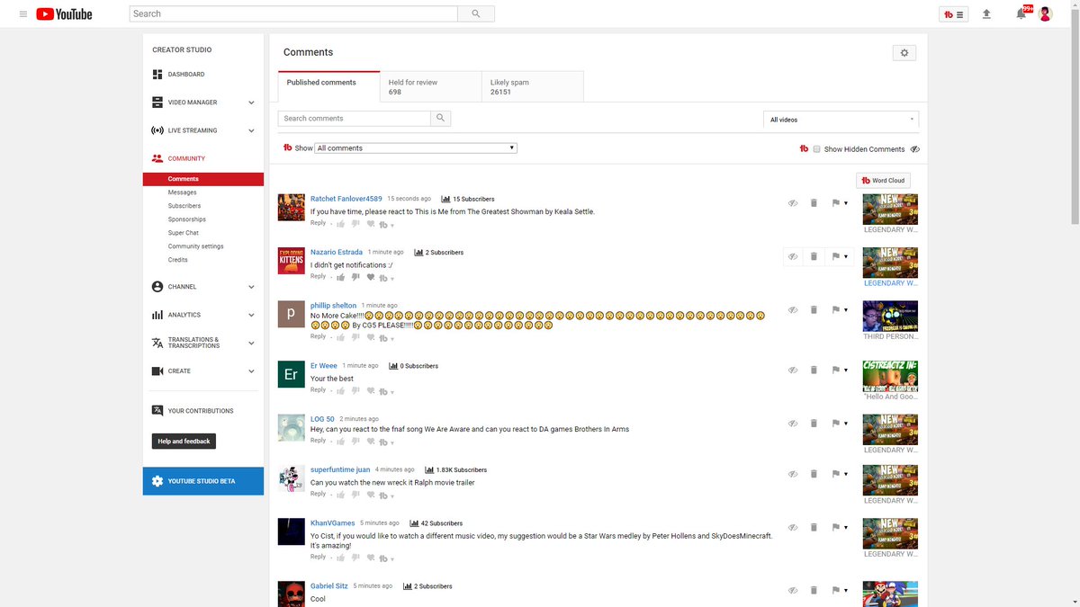
Task: Open Community settings in the sidebar
Action: [x=195, y=246]
